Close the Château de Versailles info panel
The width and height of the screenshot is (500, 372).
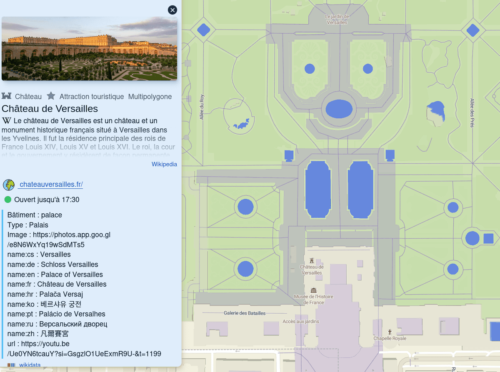[x=172, y=10]
